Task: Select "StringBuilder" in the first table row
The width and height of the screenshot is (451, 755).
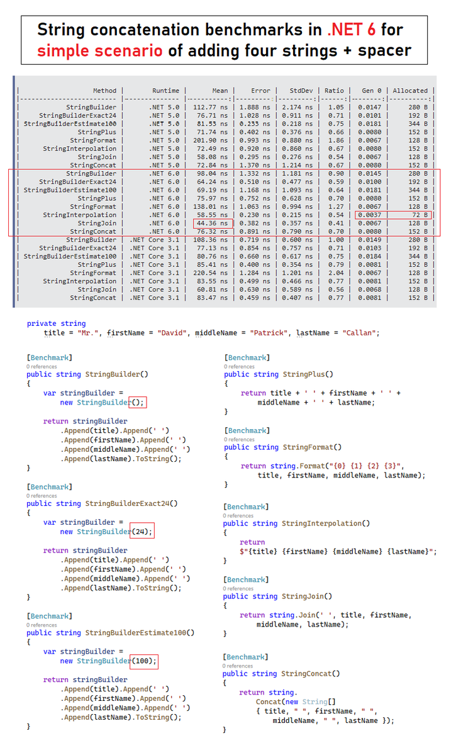Action: tap(91, 108)
